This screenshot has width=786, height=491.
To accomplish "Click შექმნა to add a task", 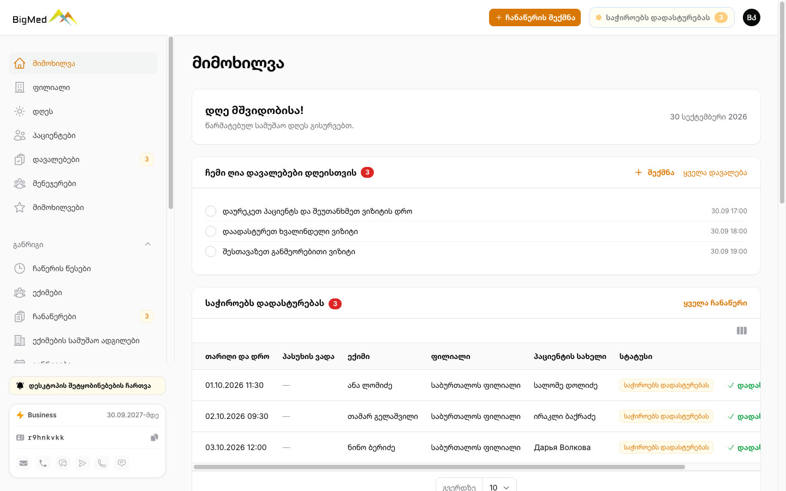I will 654,172.
